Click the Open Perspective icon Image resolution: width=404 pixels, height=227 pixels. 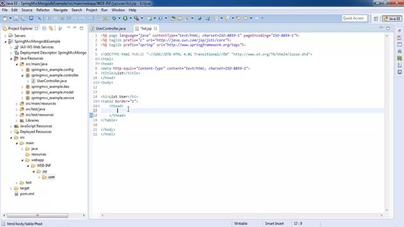pyautogui.click(x=376, y=18)
